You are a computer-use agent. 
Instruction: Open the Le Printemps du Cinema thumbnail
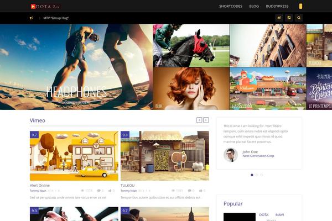point(319,88)
